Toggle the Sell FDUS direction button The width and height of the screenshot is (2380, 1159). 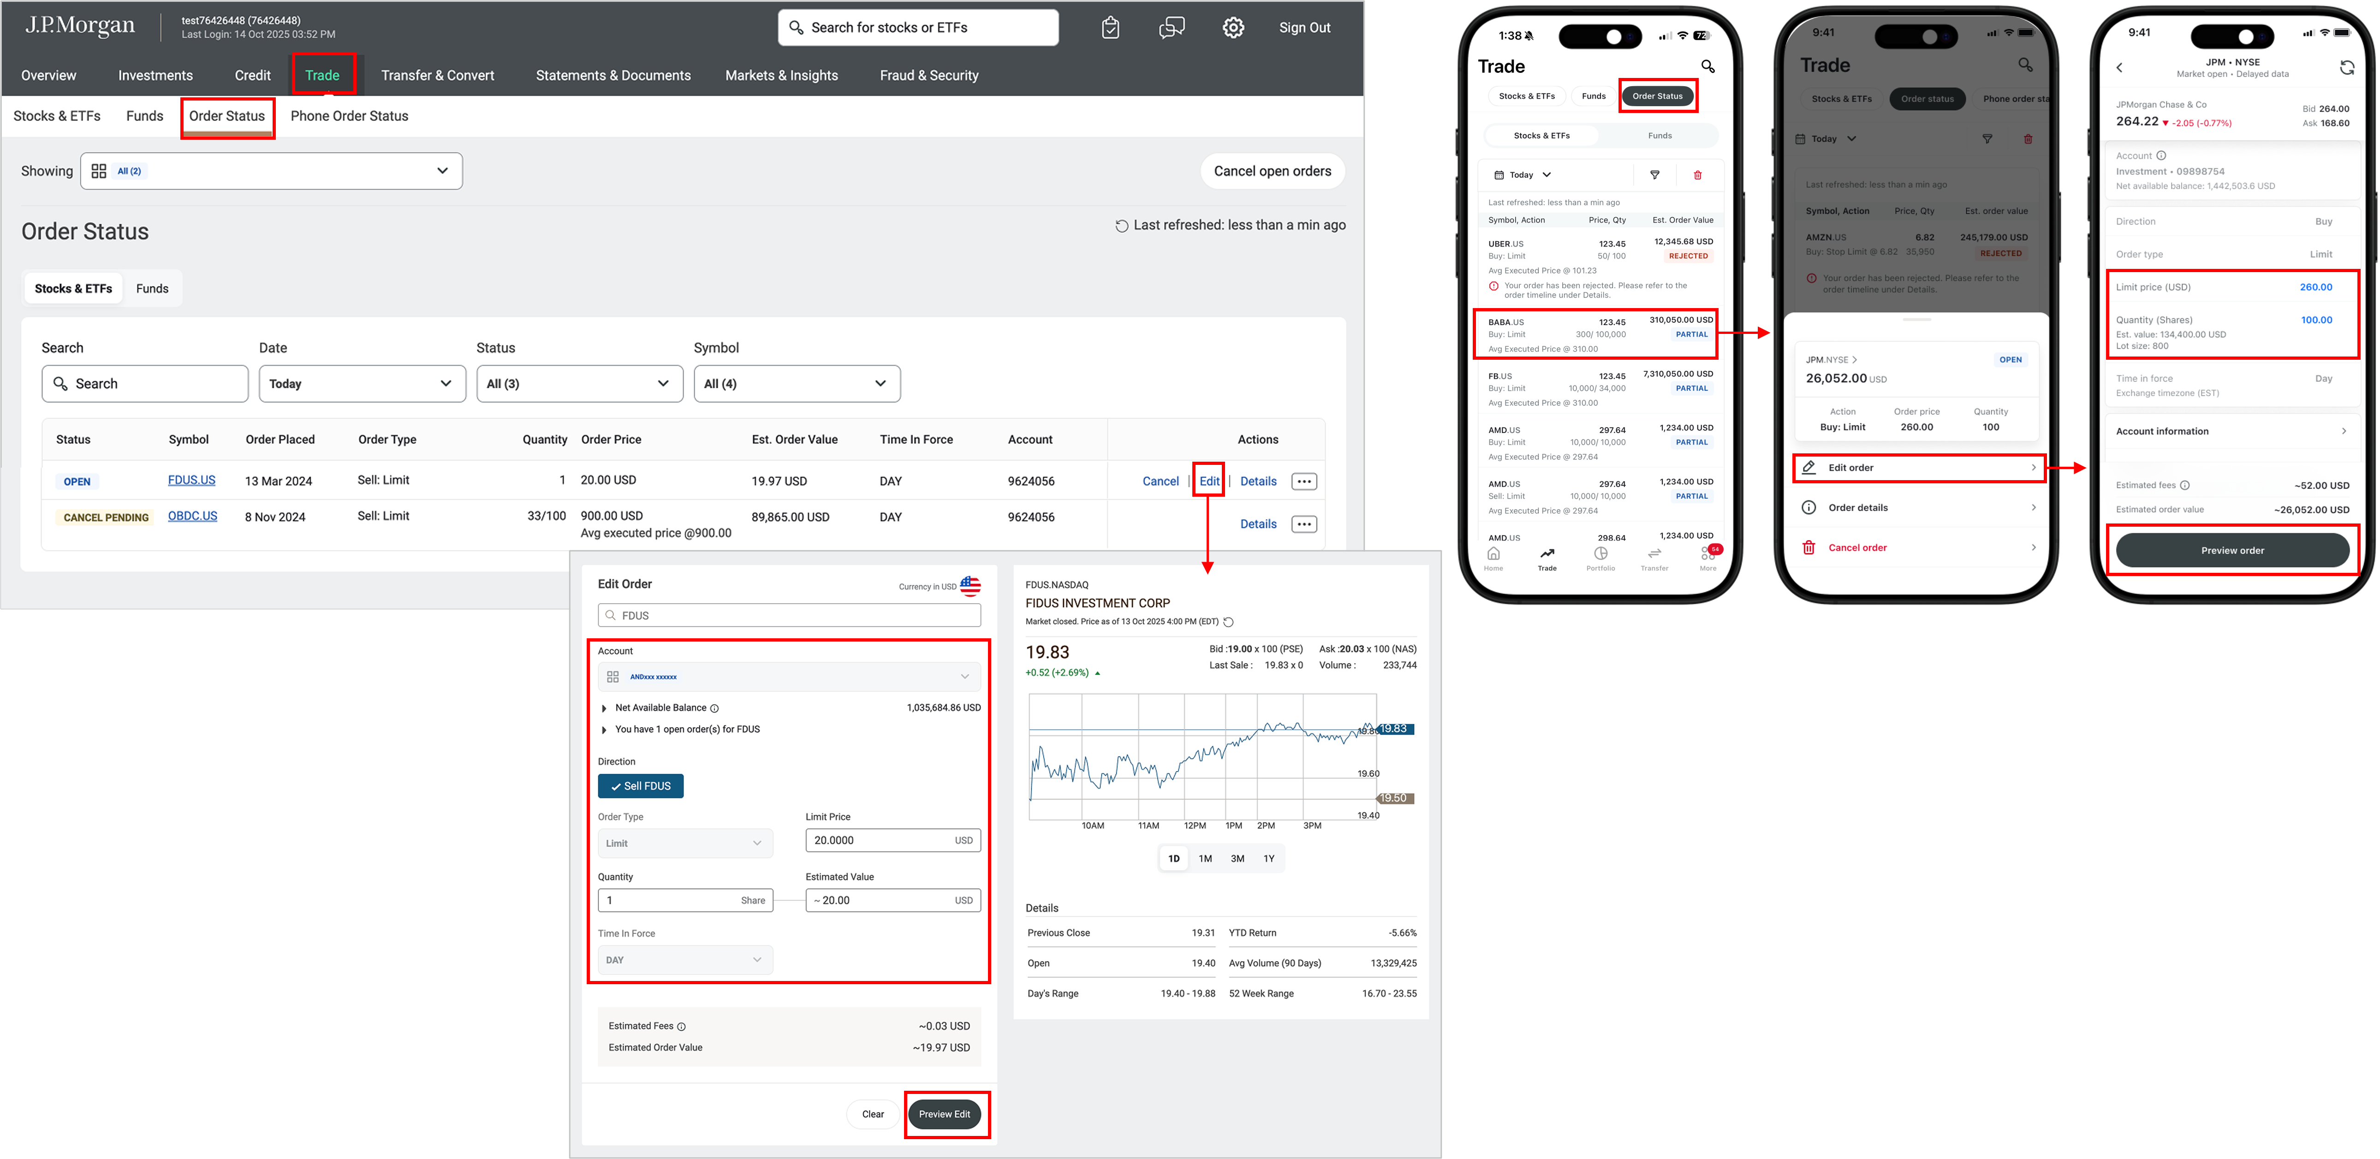(x=640, y=786)
